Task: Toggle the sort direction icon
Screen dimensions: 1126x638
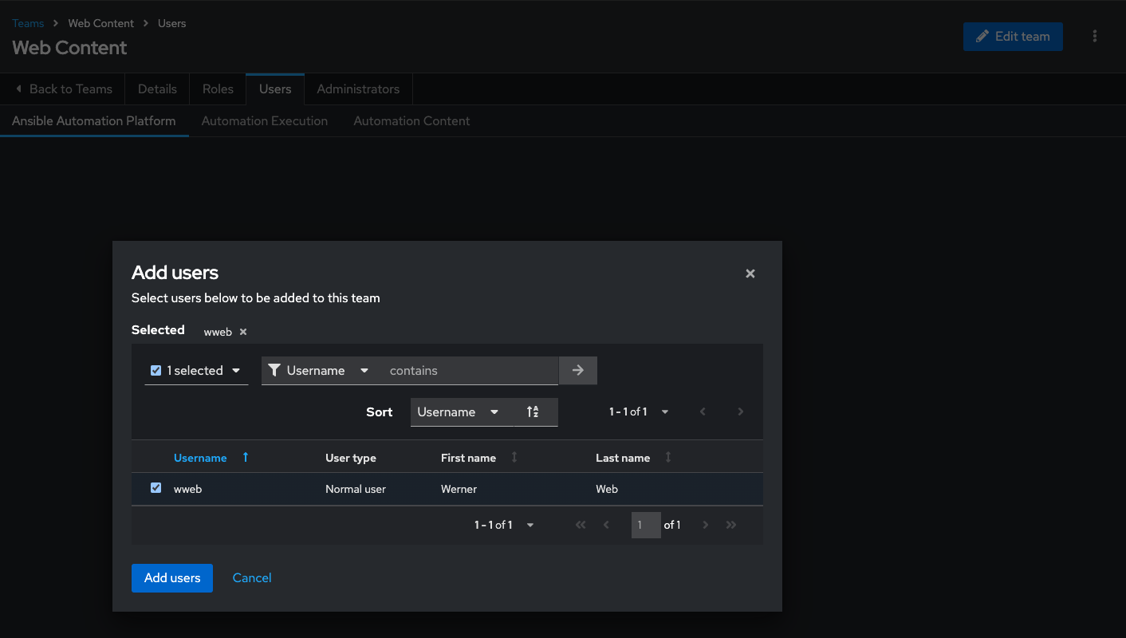Action: (x=533, y=412)
